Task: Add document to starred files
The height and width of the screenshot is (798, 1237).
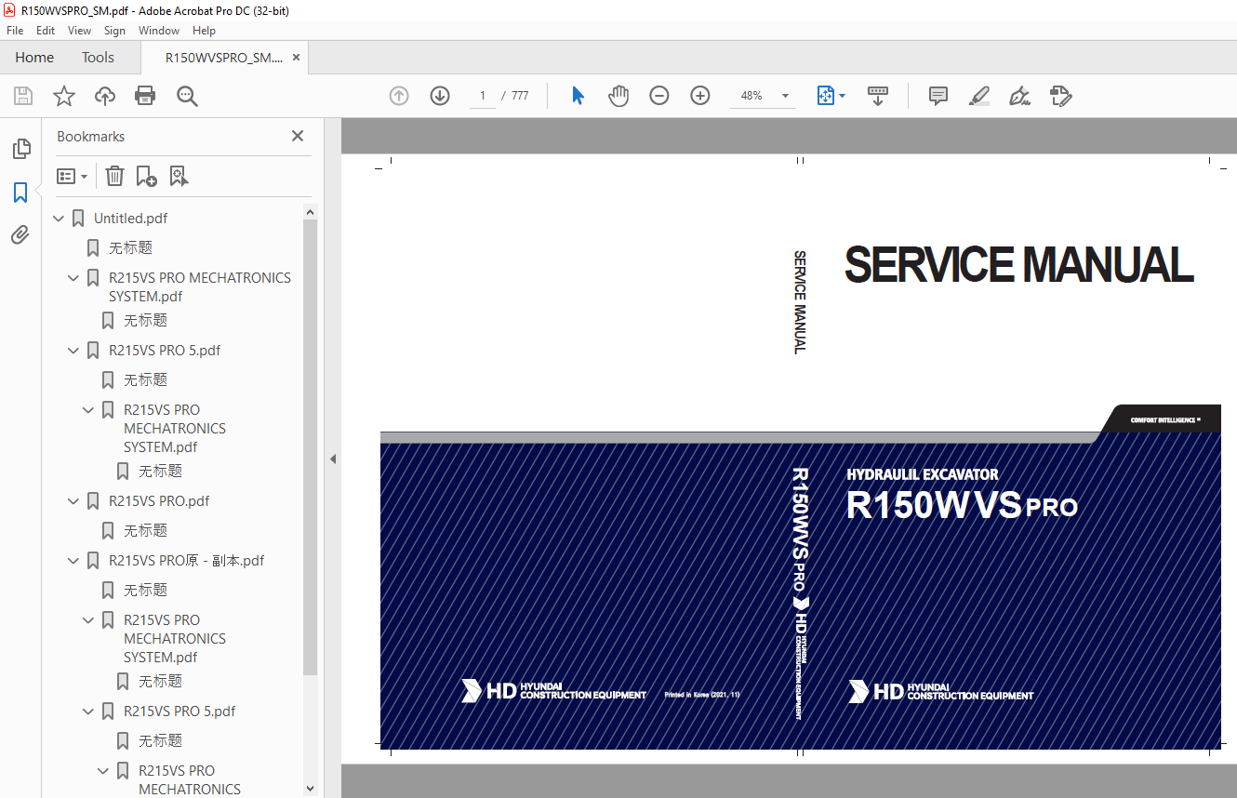Action: point(63,96)
